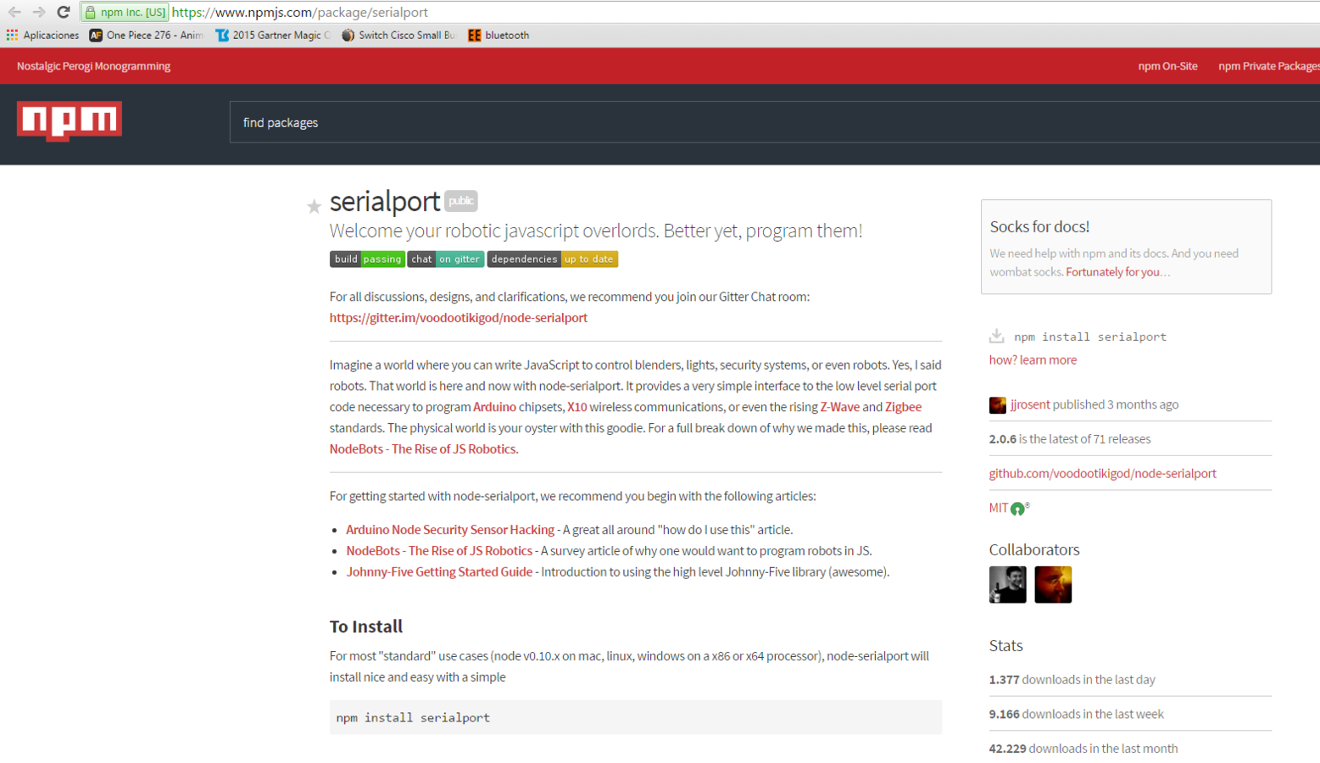Click the open source icon next to MIT
Screen dimensions: 1320x763
pos(1018,509)
